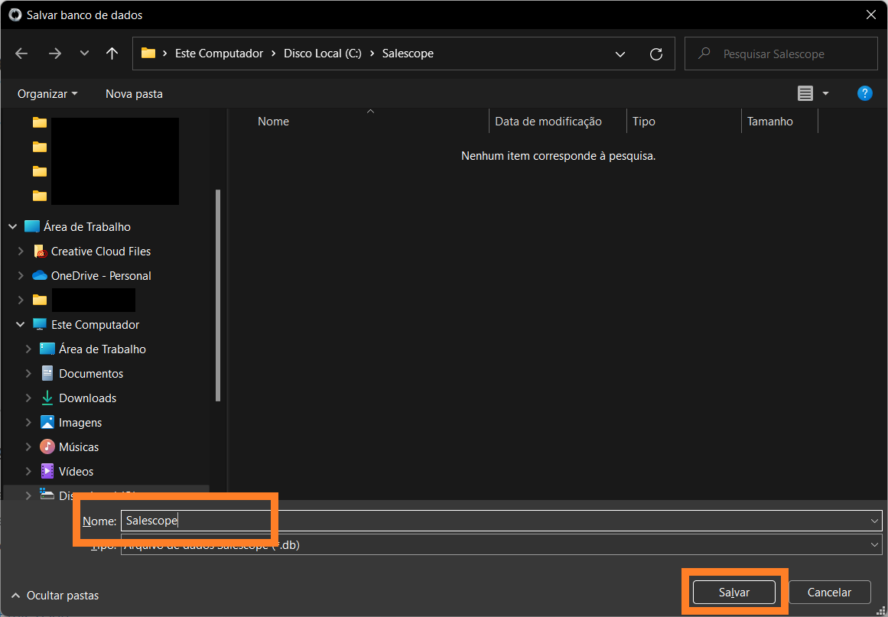Sort by the Nome column header
Image resolution: width=888 pixels, height=617 pixels.
click(273, 122)
